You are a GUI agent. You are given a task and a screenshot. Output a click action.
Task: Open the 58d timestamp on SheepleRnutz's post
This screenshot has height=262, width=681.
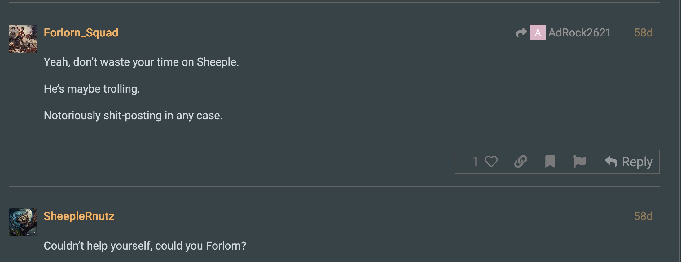coord(643,216)
